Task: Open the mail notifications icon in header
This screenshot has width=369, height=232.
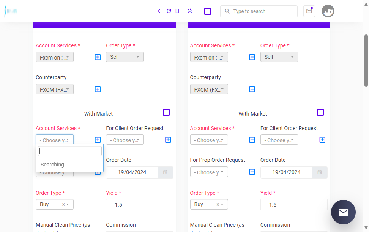Action: tap(309, 11)
